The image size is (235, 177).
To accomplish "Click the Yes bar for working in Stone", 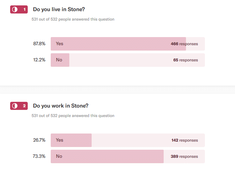I will 71,140.
